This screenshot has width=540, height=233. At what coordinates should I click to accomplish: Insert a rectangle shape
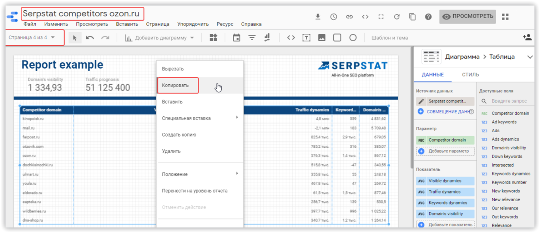coord(337,38)
